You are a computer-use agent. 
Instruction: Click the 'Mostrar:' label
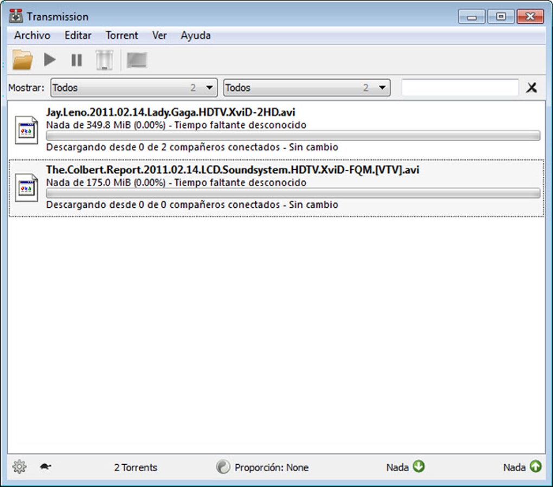(27, 87)
